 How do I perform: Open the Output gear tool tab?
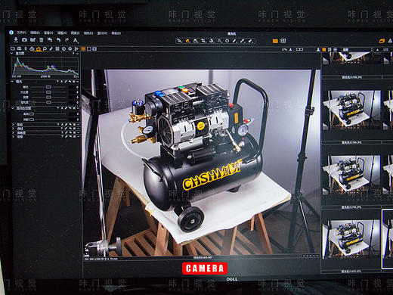click(x=70, y=48)
